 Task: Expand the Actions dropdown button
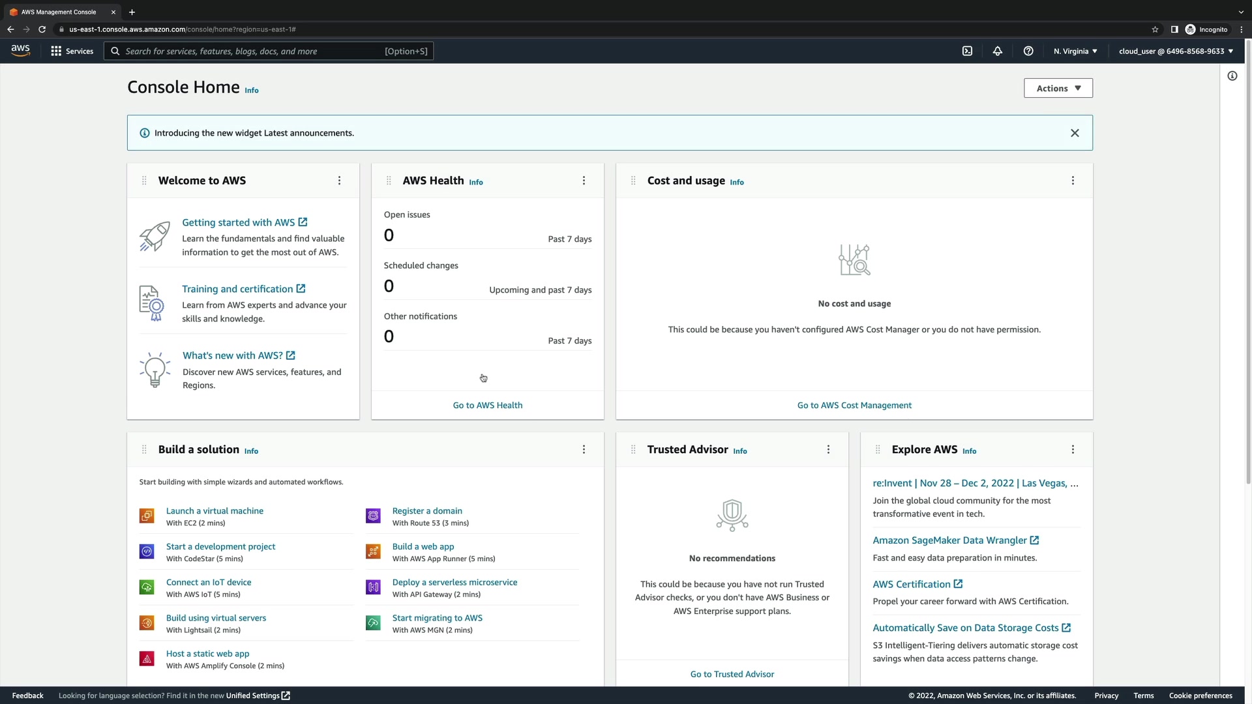(x=1058, y=88)
